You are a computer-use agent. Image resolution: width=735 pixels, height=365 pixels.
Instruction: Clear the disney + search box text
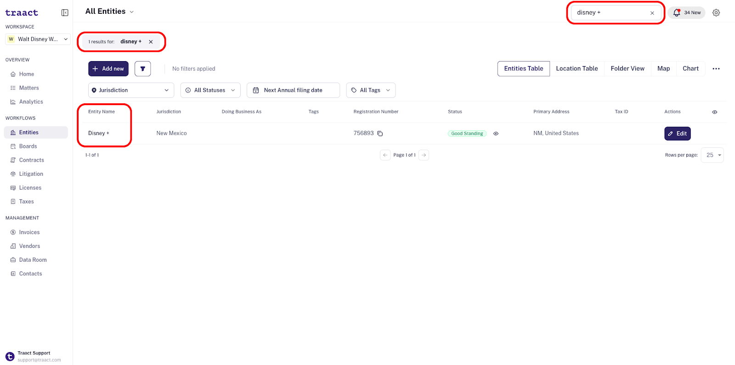tap(652, 13)
